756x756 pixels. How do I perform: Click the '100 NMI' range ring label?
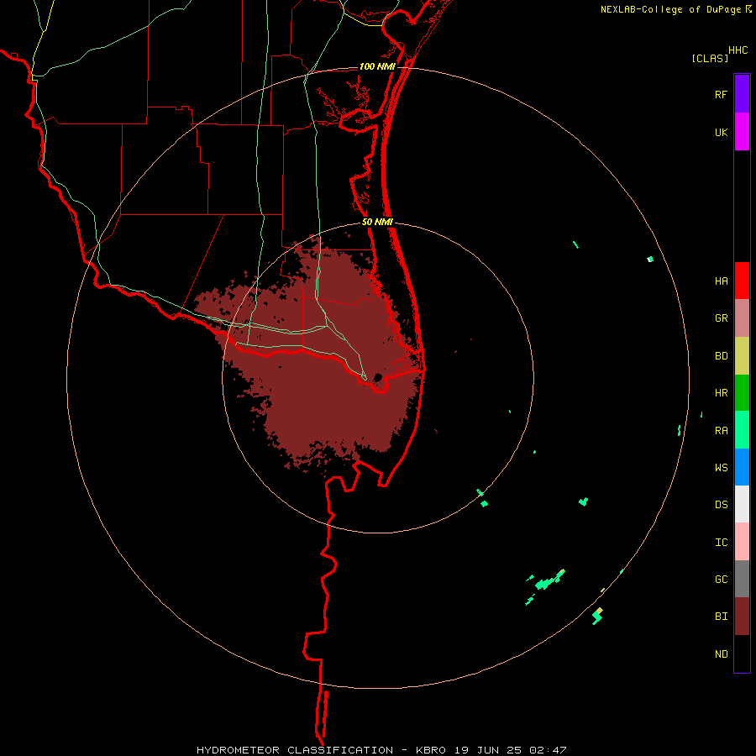377,66
